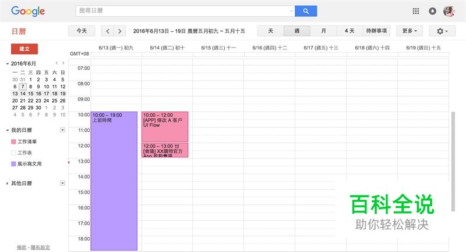Click the 日曆 title text
466x252 pixels.
pos(19,31)
